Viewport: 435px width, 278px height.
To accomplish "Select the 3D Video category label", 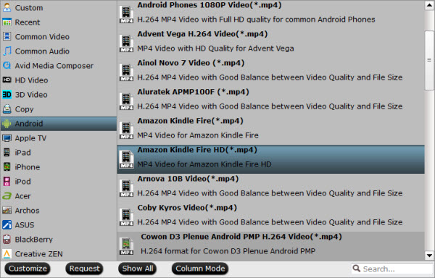I will coord(31,95).
